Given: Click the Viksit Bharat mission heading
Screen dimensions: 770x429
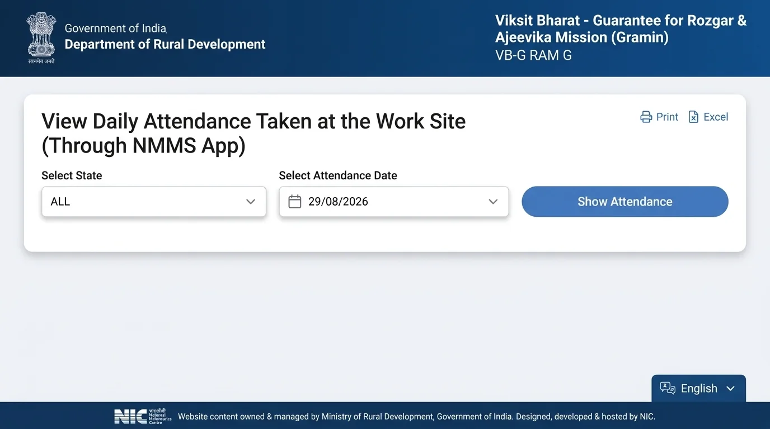Looking at the screenshot, I should coord(621,29).
